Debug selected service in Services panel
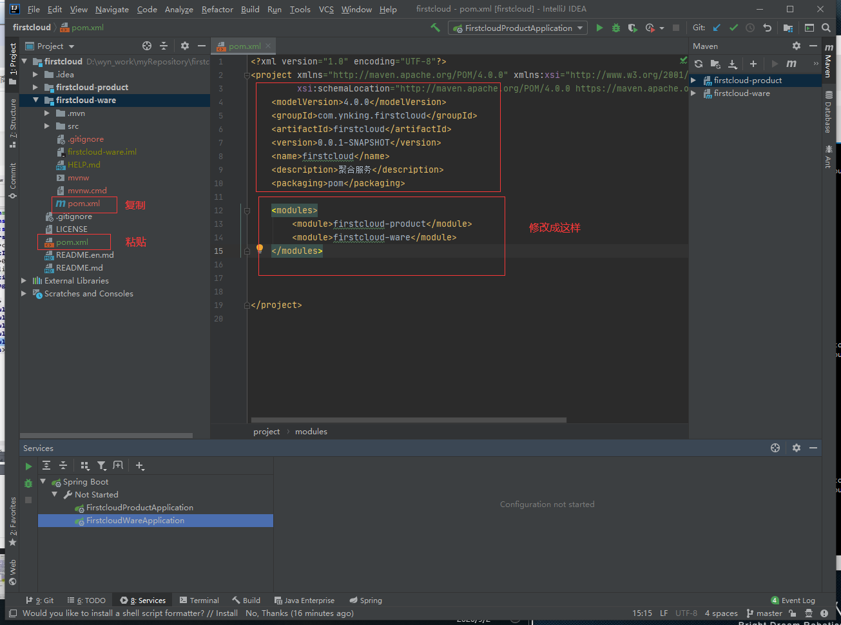This screenshot has width=841, height=625. pos(28,483)
